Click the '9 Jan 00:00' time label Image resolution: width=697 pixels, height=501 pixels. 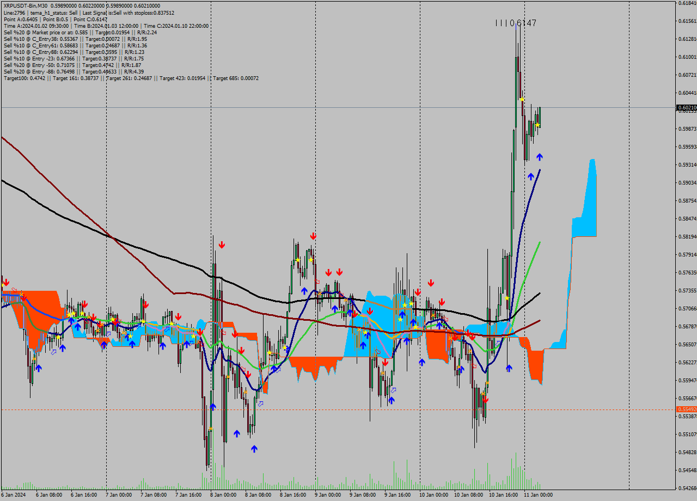click(327, 495)
